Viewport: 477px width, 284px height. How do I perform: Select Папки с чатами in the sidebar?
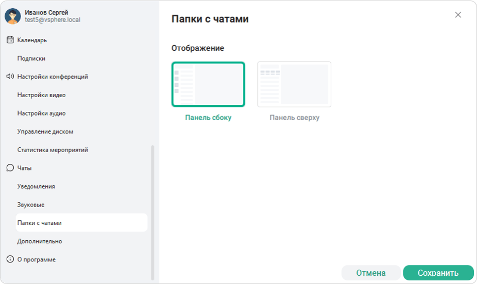click(81, 223)
